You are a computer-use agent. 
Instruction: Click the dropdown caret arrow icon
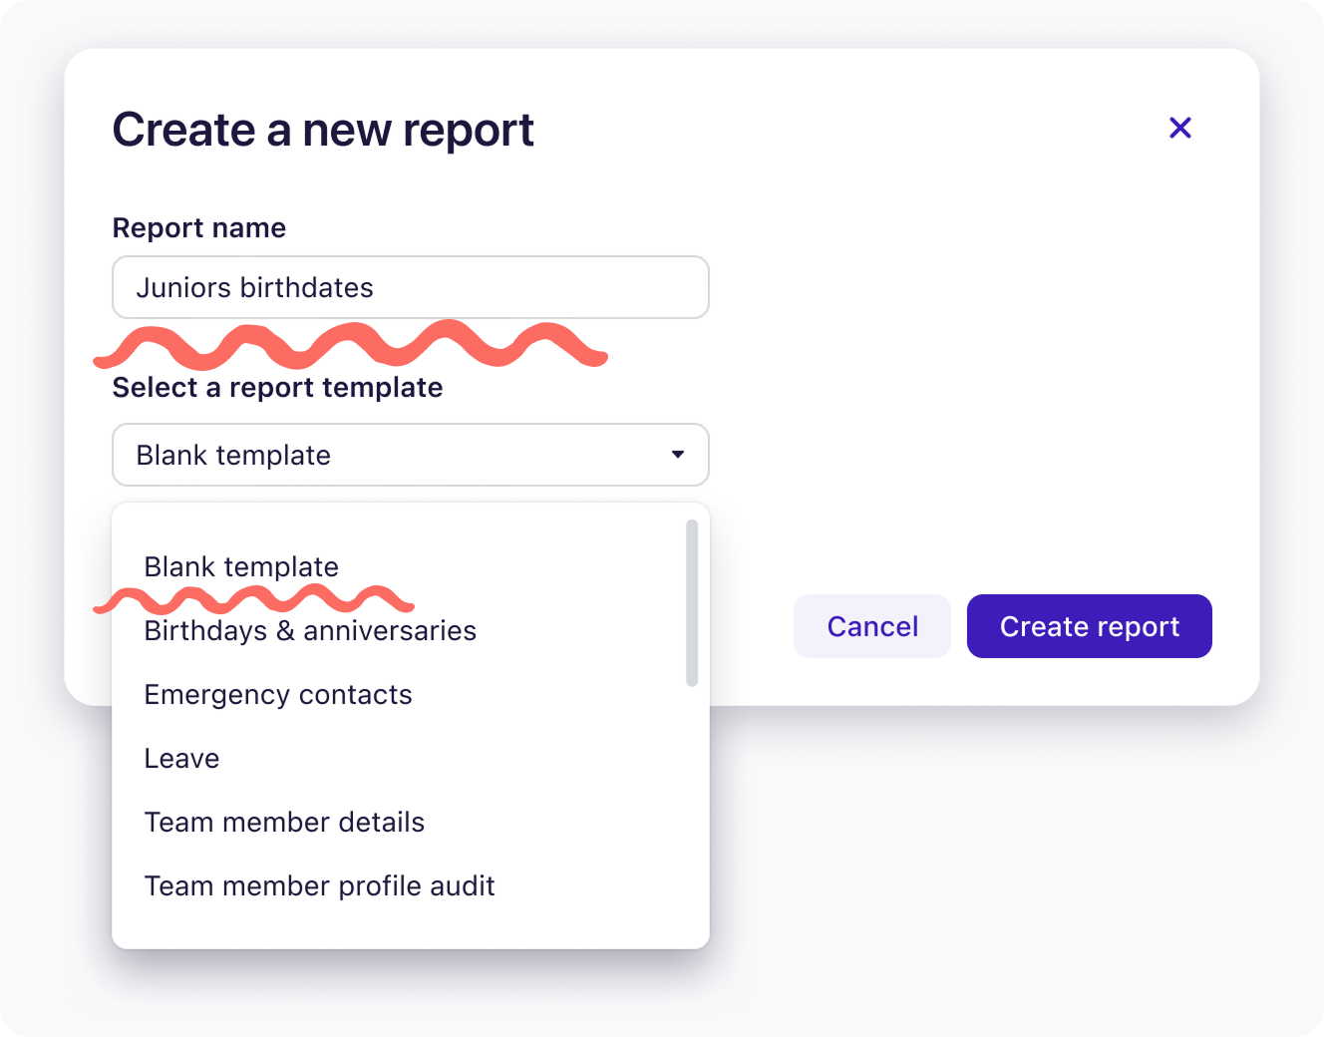pyautogui.click(x=678, y=455)
